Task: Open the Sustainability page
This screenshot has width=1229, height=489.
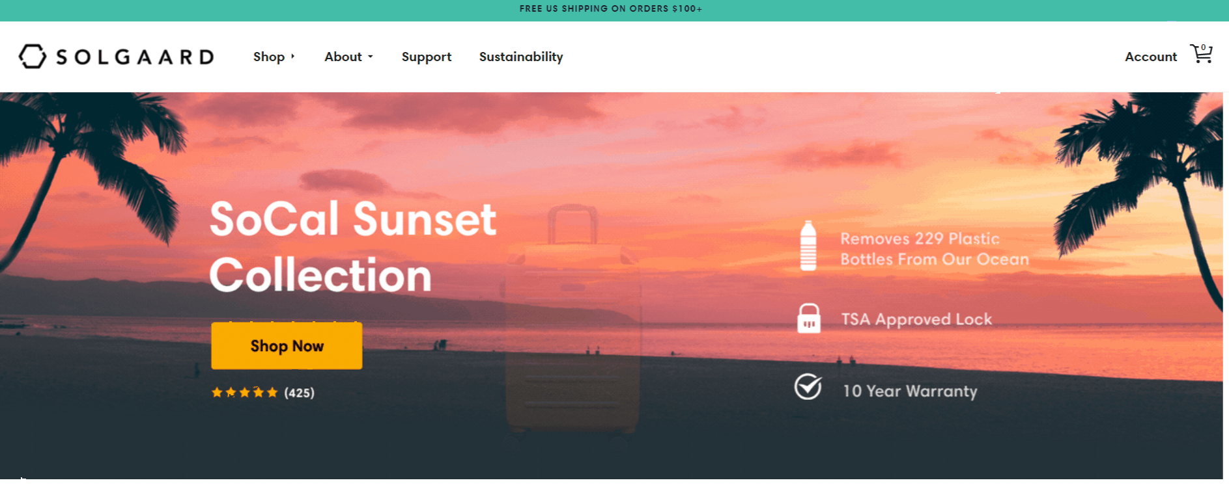Action: (x=521, y=57)
